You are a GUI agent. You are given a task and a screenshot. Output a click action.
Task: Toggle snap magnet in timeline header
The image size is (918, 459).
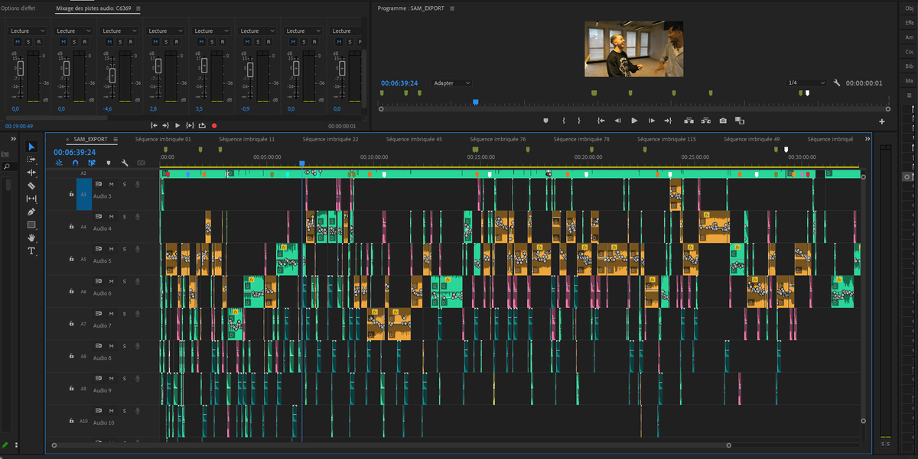(75, 163)
